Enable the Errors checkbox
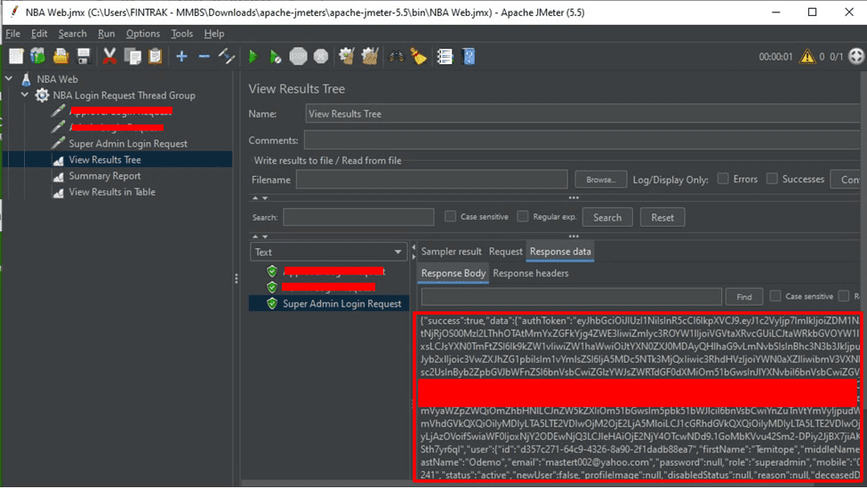 (723, 179)
